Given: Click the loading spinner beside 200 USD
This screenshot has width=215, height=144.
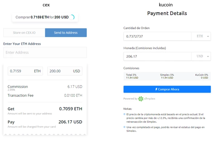Looking at the screenshot, I should coord(72,17).
